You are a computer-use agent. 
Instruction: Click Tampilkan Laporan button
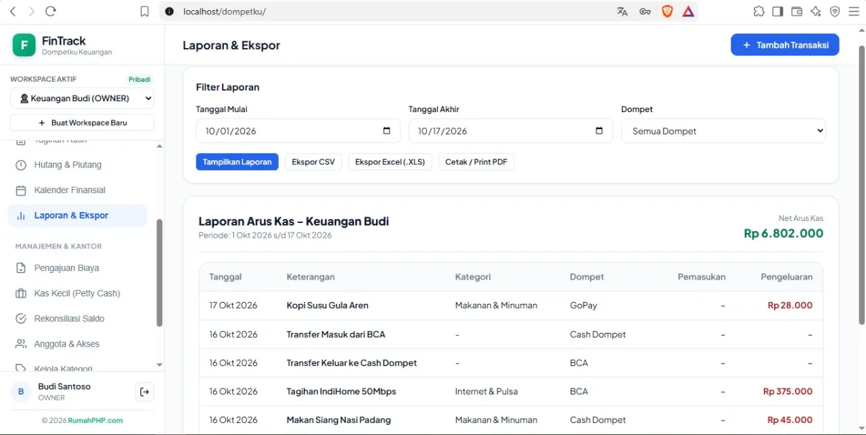[x=237, y=162]
